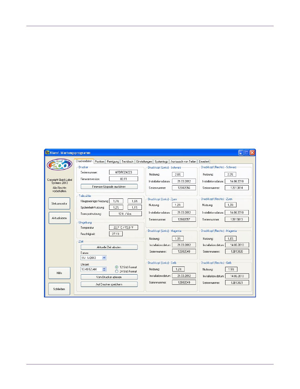Open the Testdruck tab
This screenshot has height=389, width=300.
tap(128, 162)
